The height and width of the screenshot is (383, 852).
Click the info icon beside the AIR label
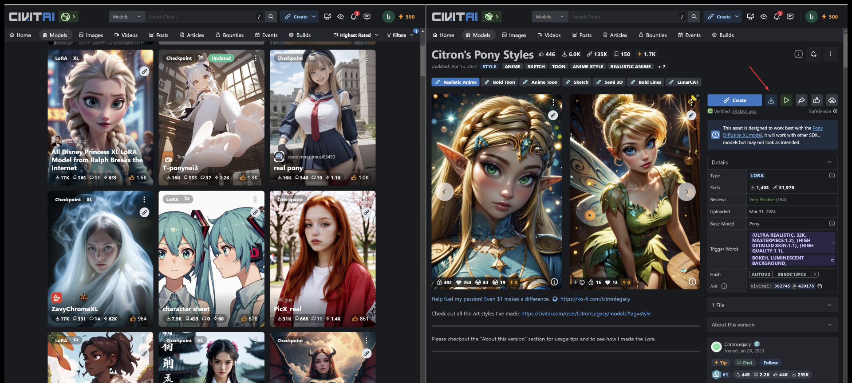pyautogui.click(x=724, y=286)
